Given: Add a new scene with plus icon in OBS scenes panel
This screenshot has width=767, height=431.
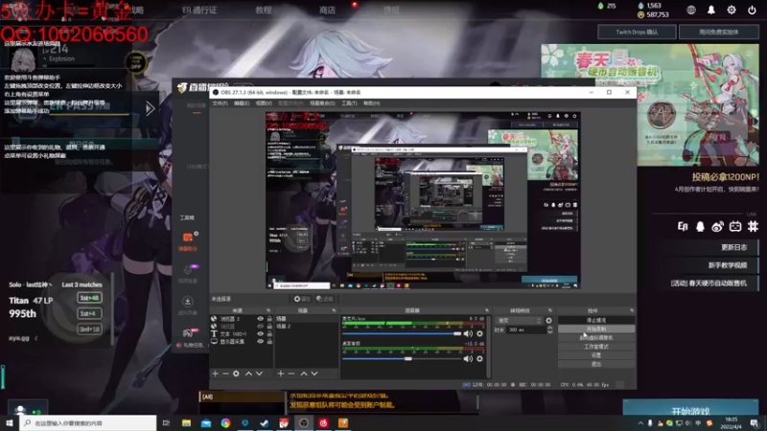Looking at the screenshot, I should click(x=280, y=374).
